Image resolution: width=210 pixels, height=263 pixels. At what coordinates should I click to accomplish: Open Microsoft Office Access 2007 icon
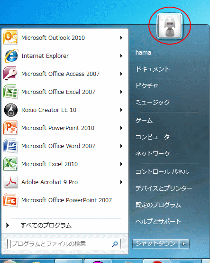(x=10, y=74)
